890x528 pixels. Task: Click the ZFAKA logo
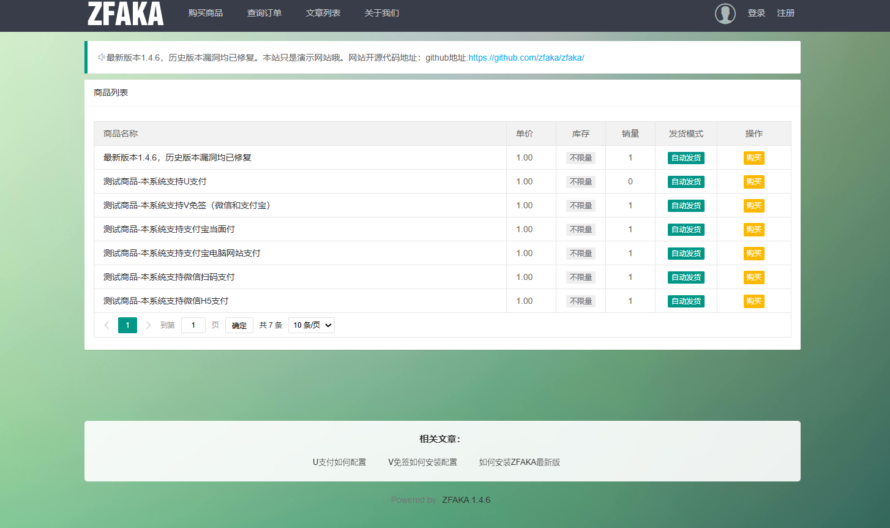[125, 13]
